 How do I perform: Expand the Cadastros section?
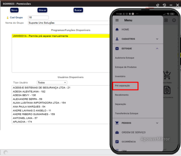click(x=157, y=39)
